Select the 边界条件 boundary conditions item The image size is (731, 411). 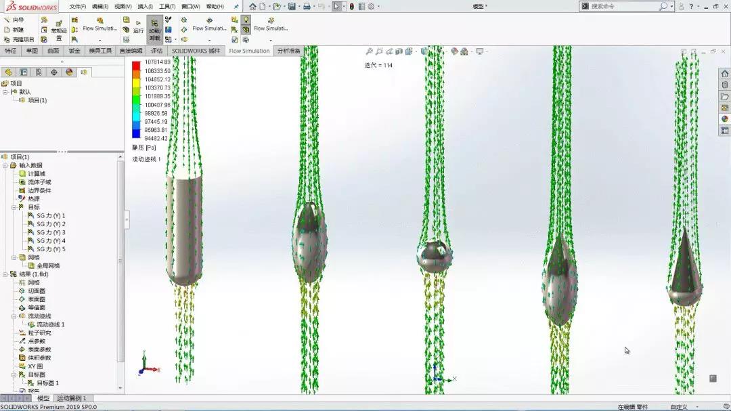coord(39,190)
